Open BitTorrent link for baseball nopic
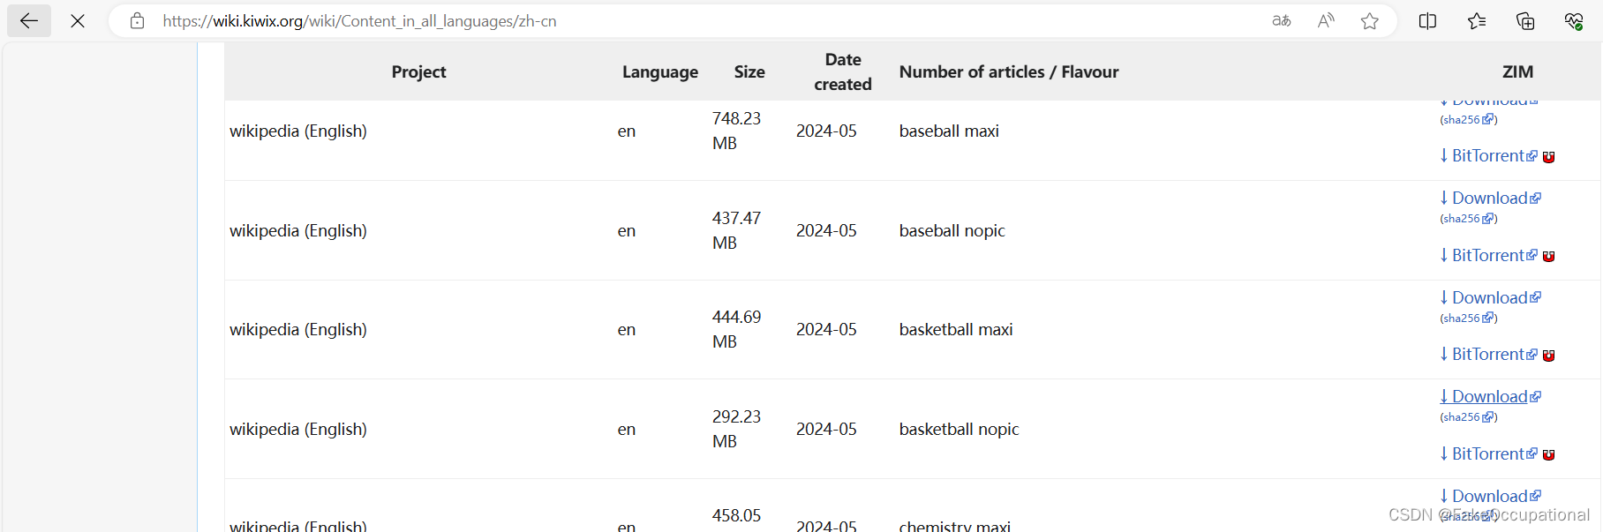This screenshot has width=1603, height=532. point(1488,255)
